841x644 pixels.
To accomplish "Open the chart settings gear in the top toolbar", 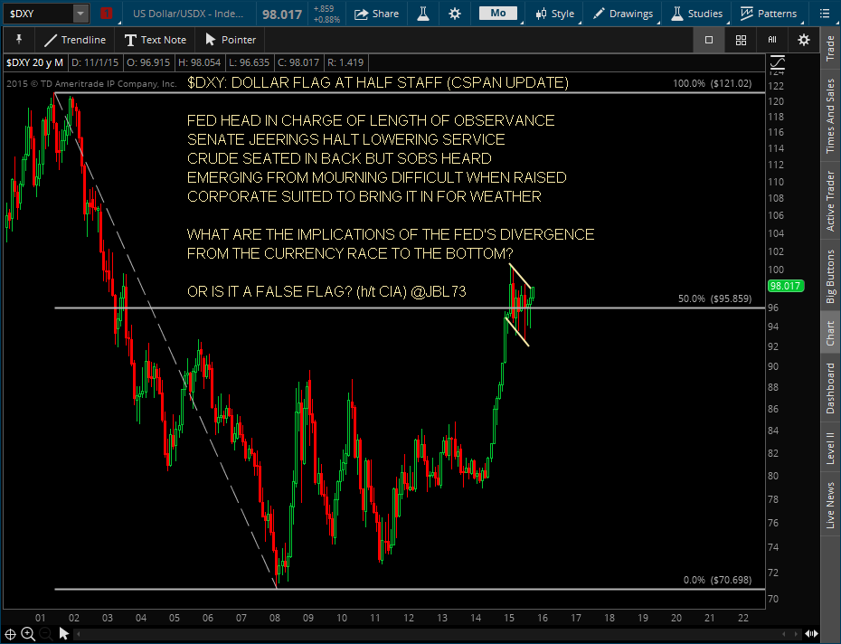I will point(454,14).
